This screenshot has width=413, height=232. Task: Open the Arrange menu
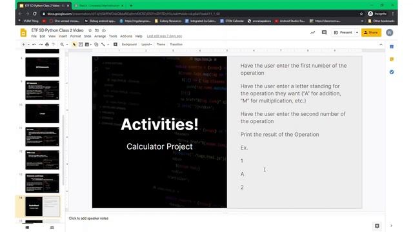tap(100, 36)
